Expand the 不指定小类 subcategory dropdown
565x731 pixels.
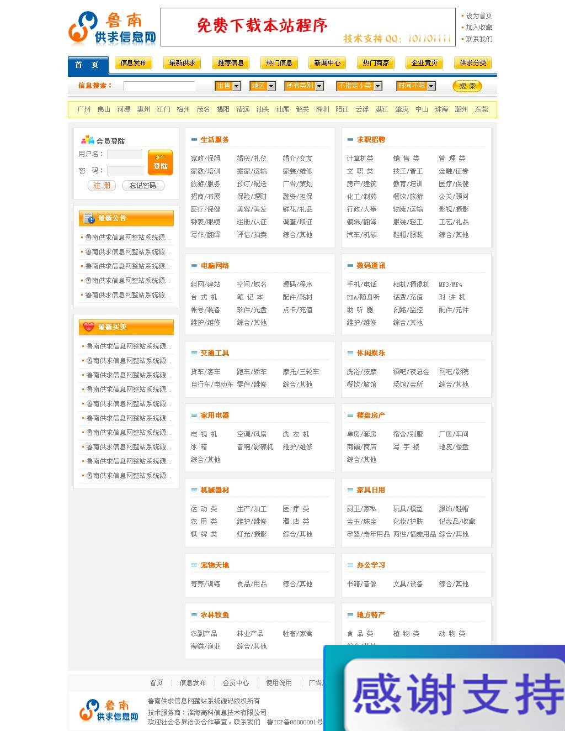click(359, 86)
